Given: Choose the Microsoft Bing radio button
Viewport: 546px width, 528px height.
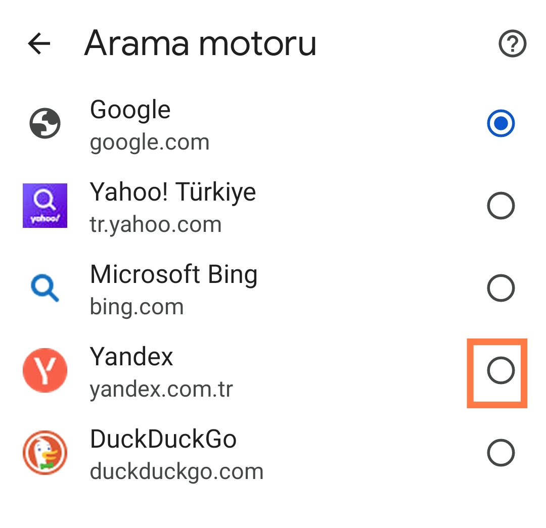Looking at the screenshot, I should (500, 288).
